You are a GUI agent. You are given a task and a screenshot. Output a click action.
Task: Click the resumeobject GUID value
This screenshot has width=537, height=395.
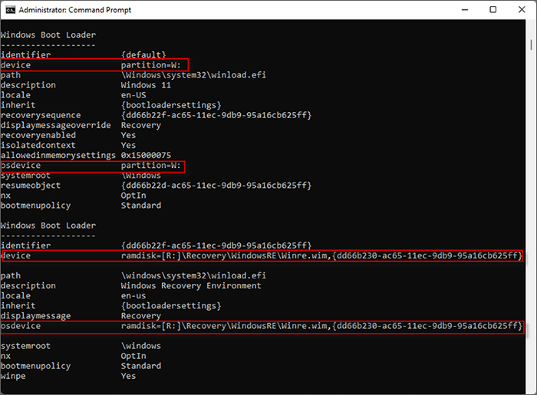coord(216,186)
